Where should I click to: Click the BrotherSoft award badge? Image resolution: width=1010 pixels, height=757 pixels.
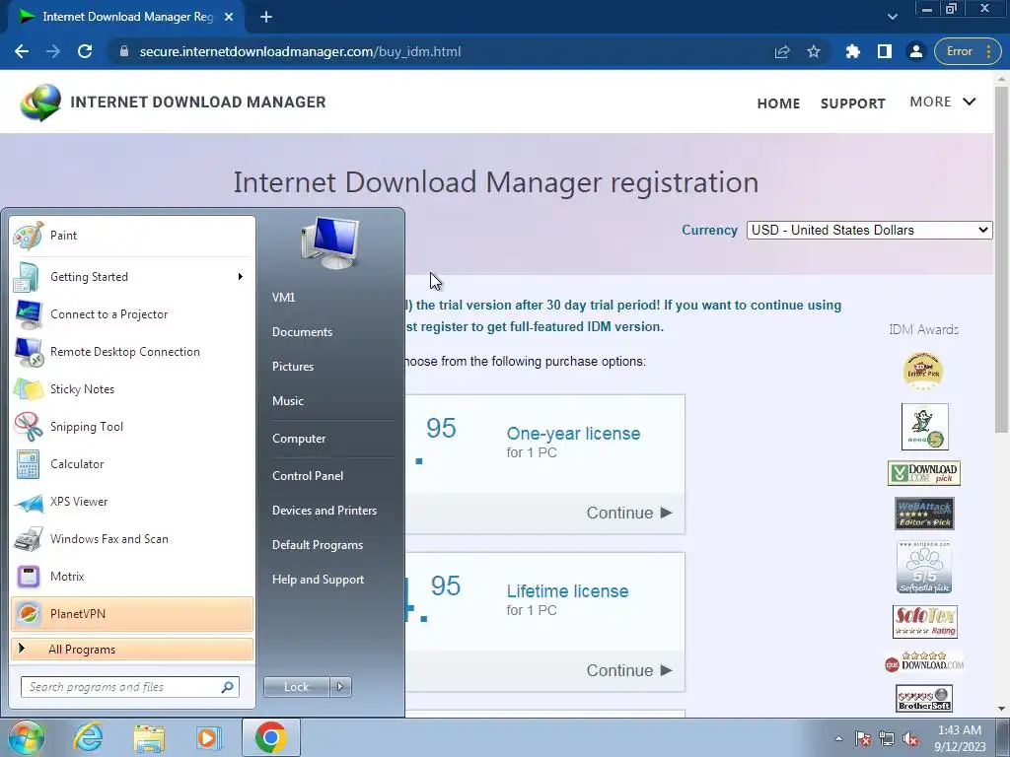tap(924, 699)
